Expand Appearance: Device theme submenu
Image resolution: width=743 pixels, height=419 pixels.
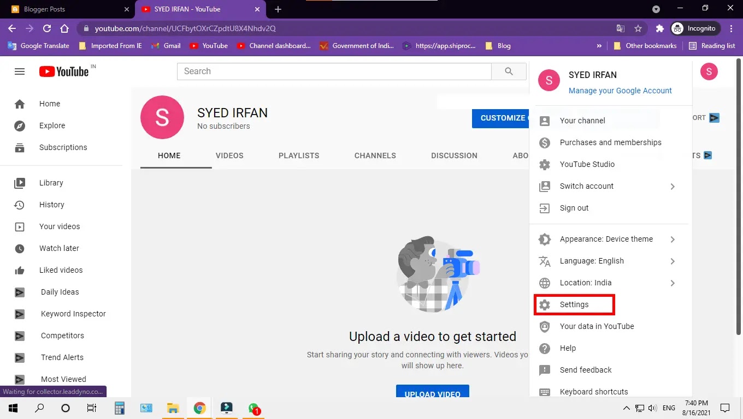(673, 240)
